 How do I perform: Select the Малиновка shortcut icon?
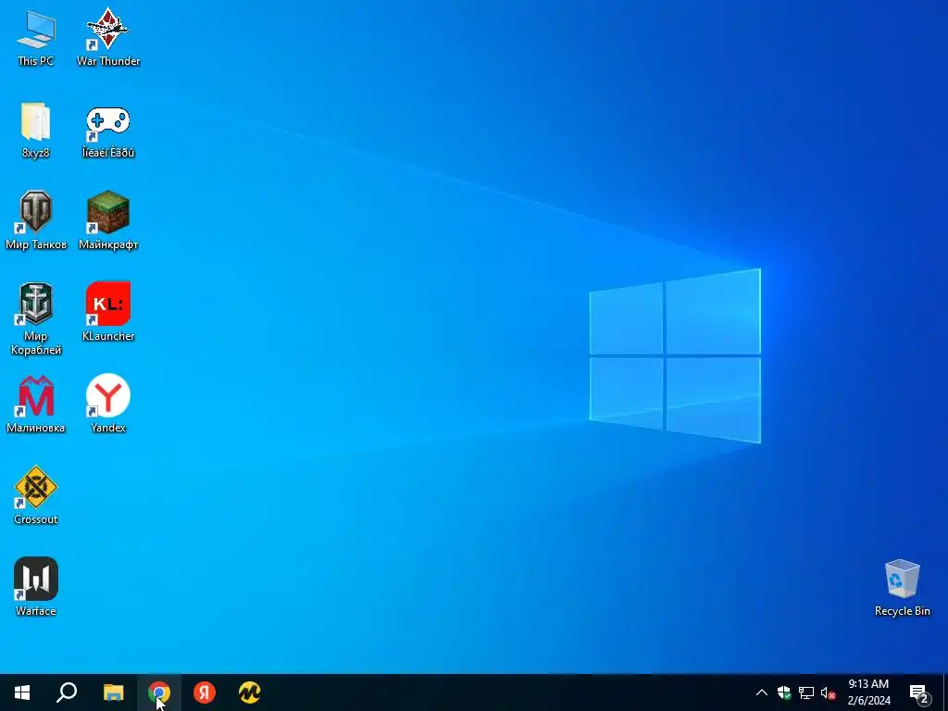tap(36, 405)
